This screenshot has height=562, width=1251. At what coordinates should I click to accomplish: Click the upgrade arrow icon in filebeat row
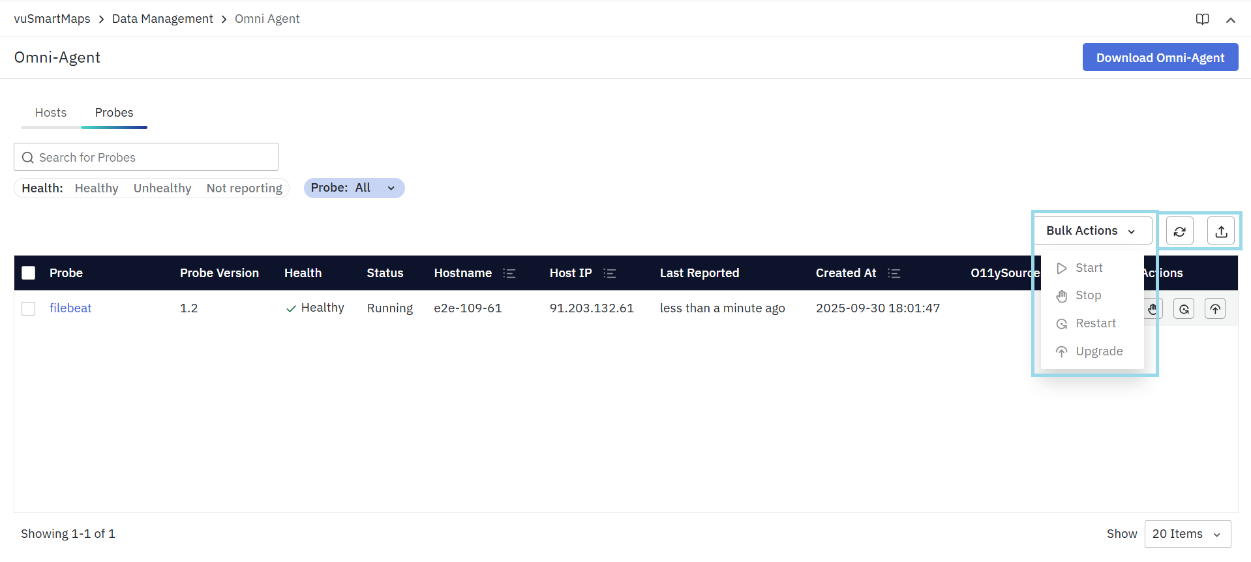click(x=1215, y=309)
